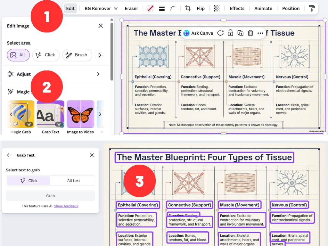Click the duplicate icon in floating toolbar
328x246 pixels.
click(240, 33)
